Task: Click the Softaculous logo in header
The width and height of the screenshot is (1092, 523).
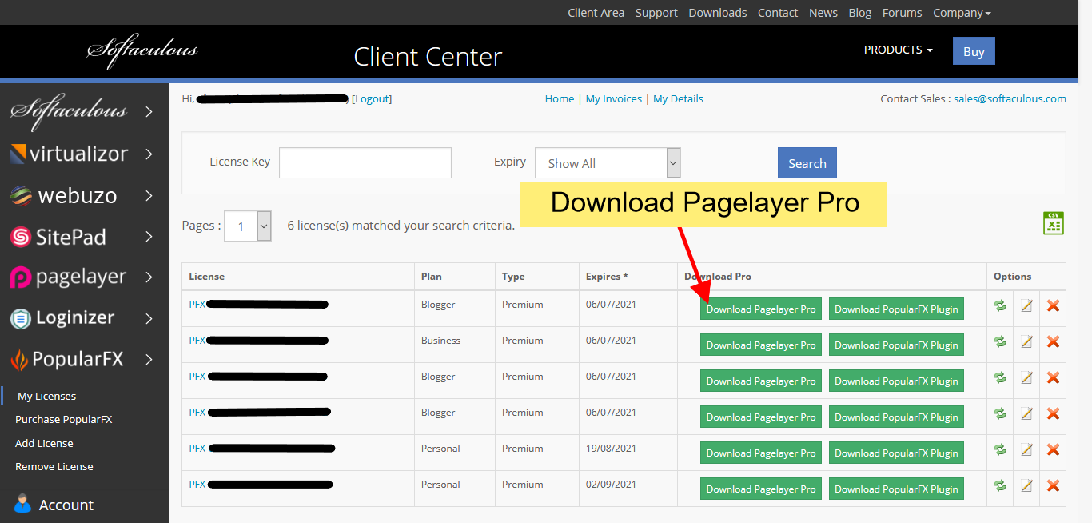Action: (141, 50)
